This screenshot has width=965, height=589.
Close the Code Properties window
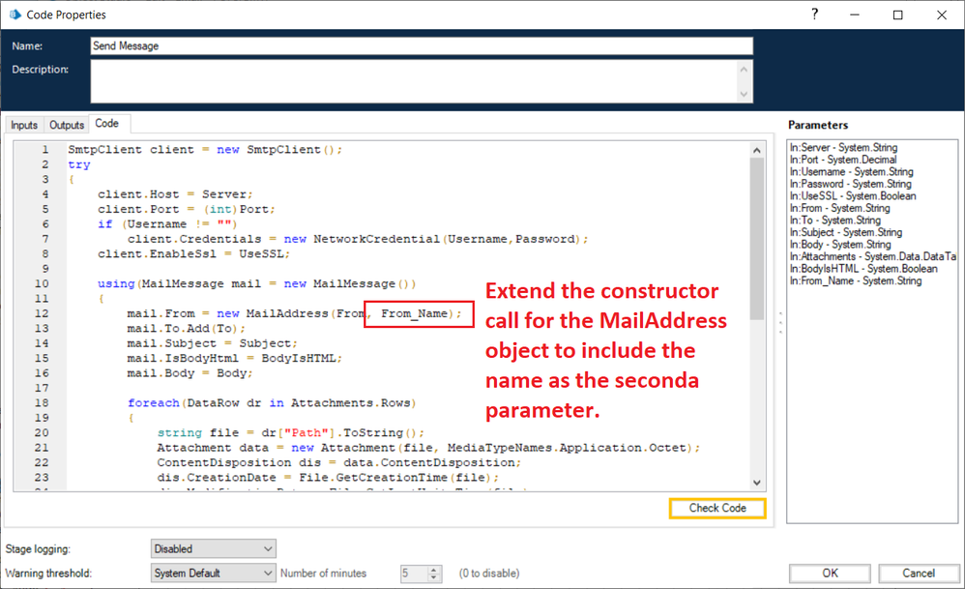pos(942,15)
